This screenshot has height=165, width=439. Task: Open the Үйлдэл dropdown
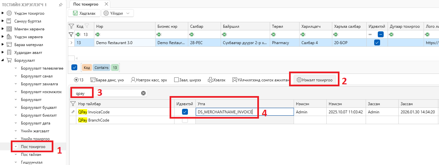118,13
